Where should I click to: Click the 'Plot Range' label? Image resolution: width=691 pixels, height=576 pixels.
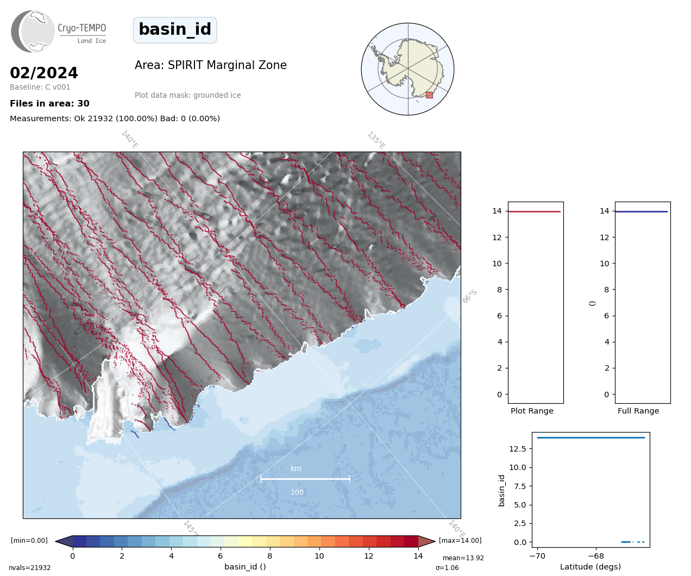point(532,411)
